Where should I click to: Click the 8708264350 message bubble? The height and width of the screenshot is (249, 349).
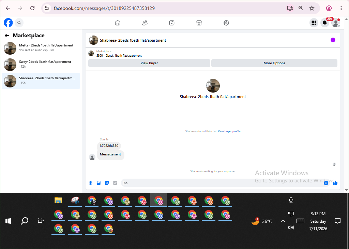[x=109, y=146]
